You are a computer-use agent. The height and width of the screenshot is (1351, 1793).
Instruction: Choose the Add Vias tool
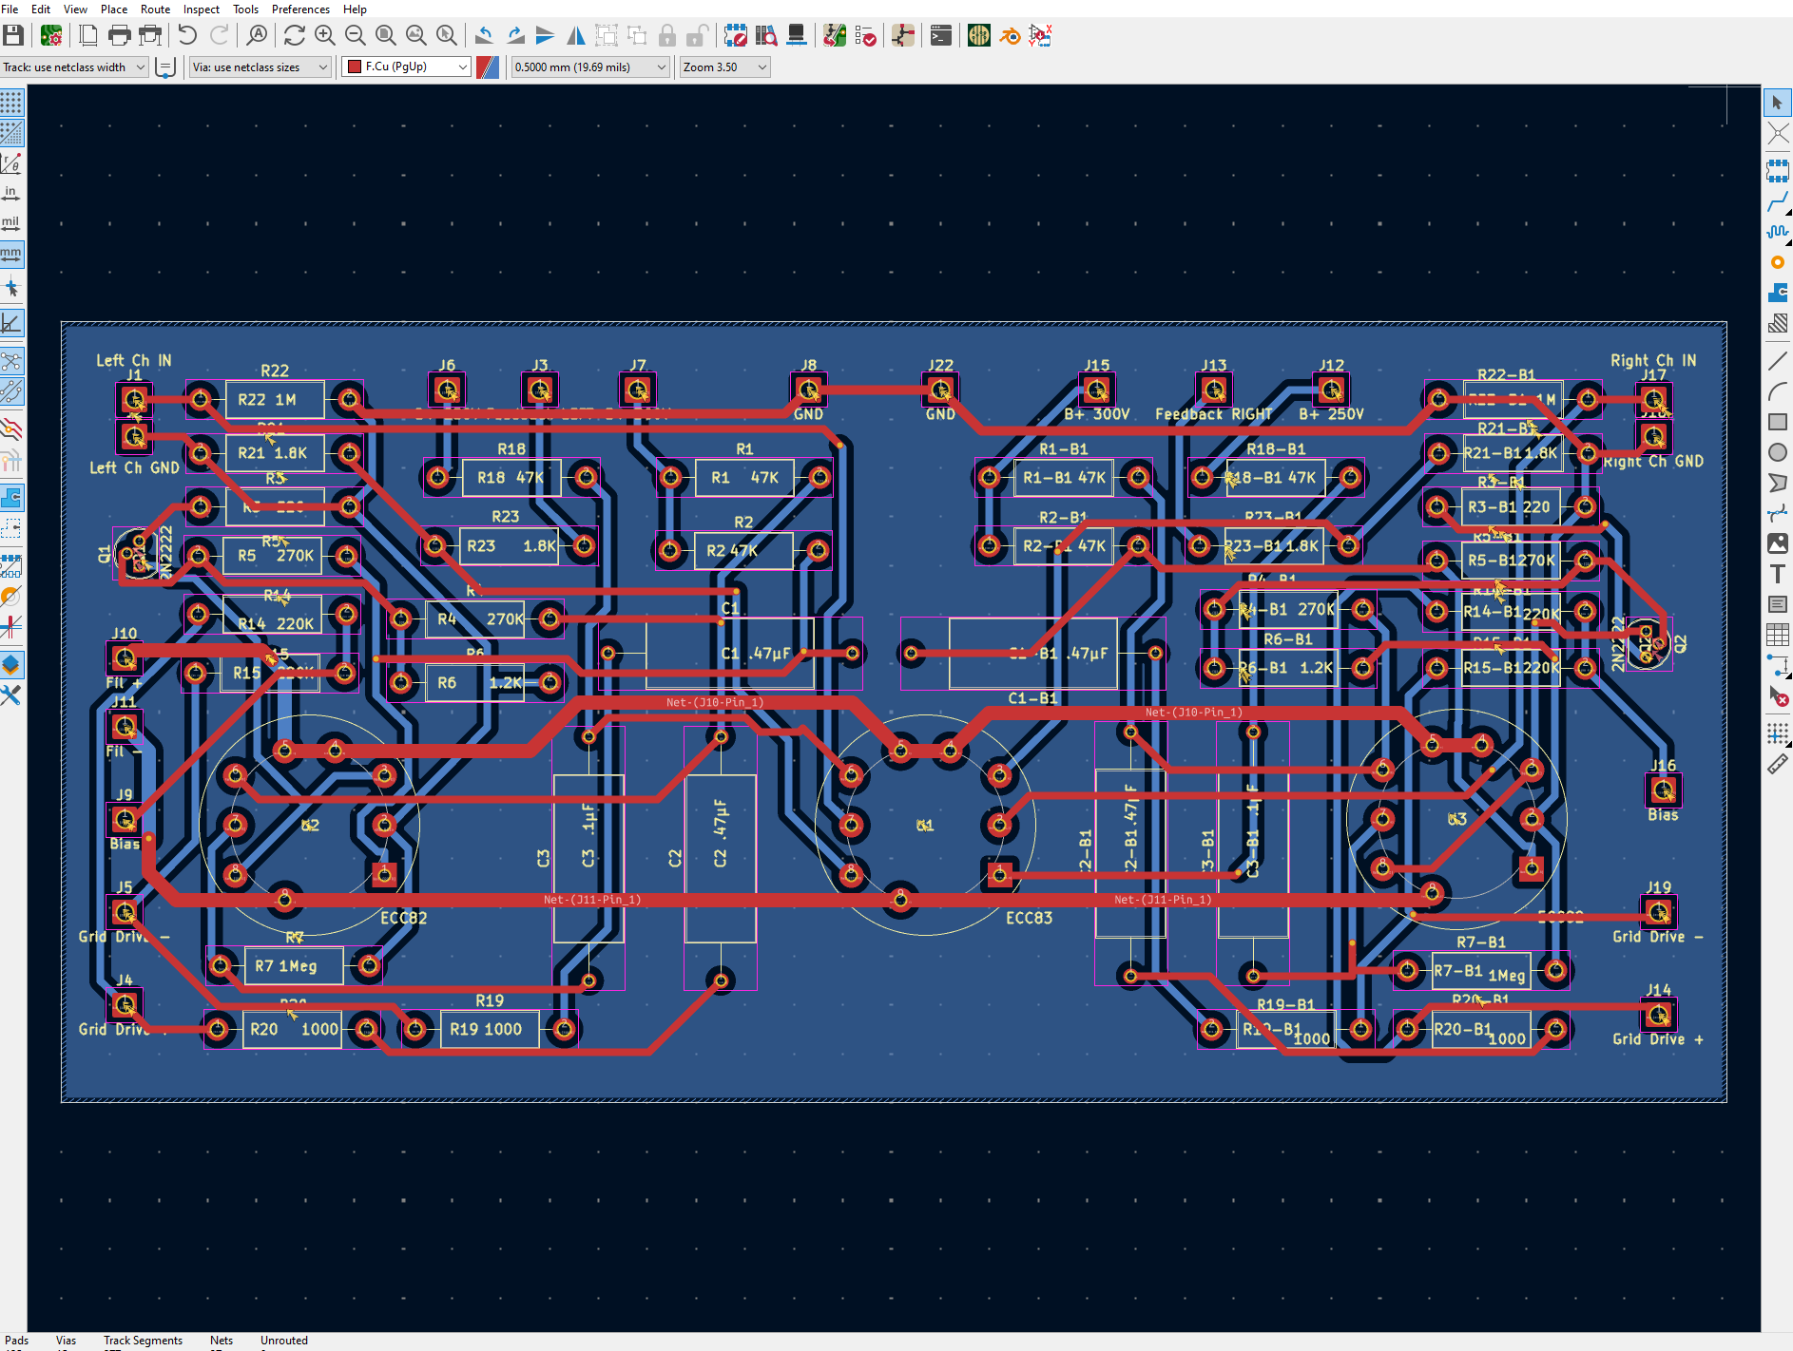pyautogui.click(x=1778, y=262)
